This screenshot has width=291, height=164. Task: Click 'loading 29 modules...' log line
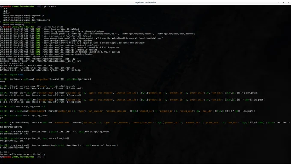click(x=50, y=50)
